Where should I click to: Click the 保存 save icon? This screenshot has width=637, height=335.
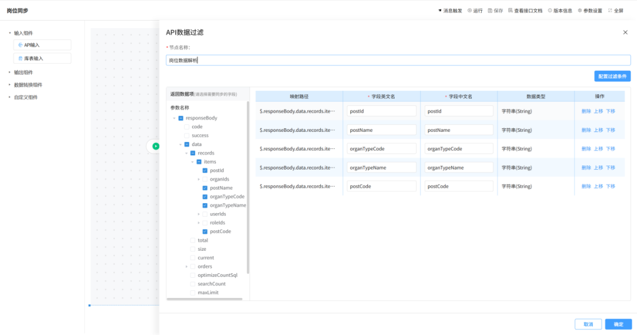pyautogui.click(x=490, y=11)
